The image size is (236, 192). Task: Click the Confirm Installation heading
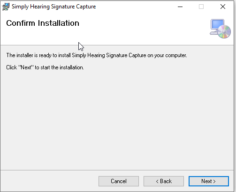pos(43,23)
